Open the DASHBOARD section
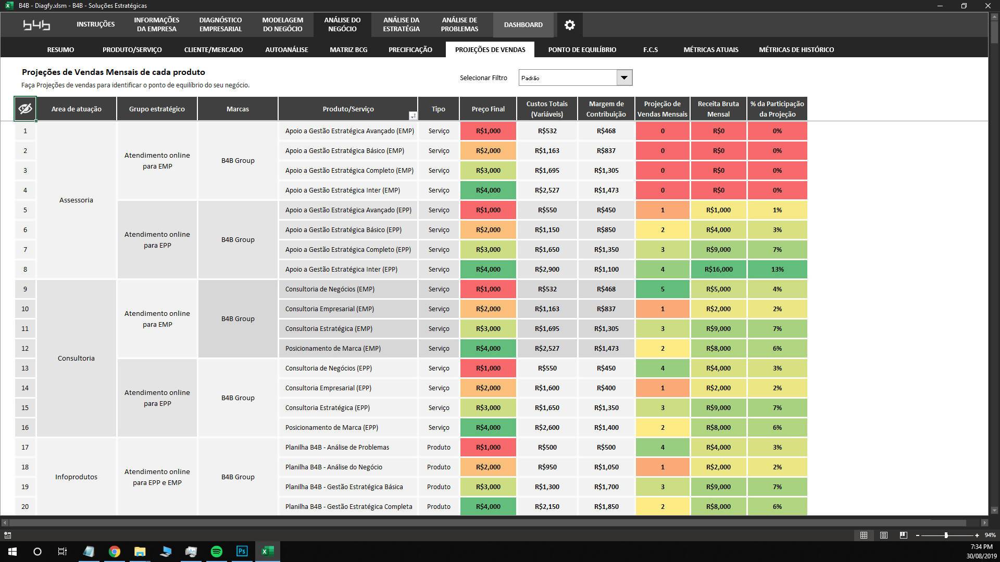This screenshot has width=1000, height=562. (x=523, y=24)
